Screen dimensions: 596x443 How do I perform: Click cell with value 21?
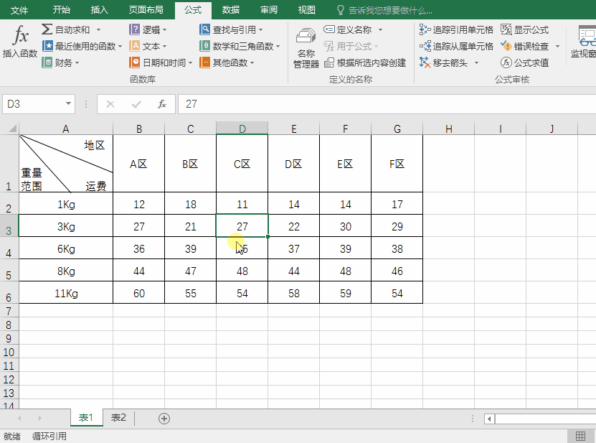tap(191, 226)
